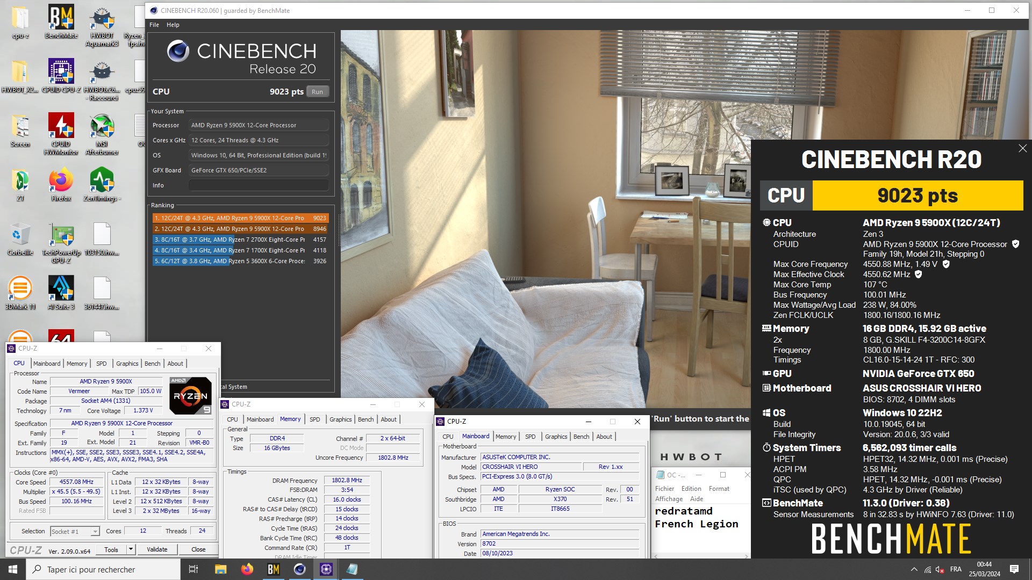This screenshot has width=1032, height=580.
Task: Select the first ranking entry with 9023
Action: (240, 218)
